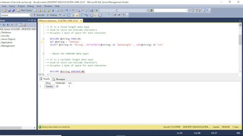The height and width of the screenshot is (136, 243).
Task: Open the Window menu
Action: 48,6
